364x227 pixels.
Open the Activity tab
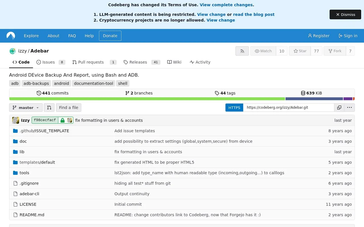click(x=200, y=62)
